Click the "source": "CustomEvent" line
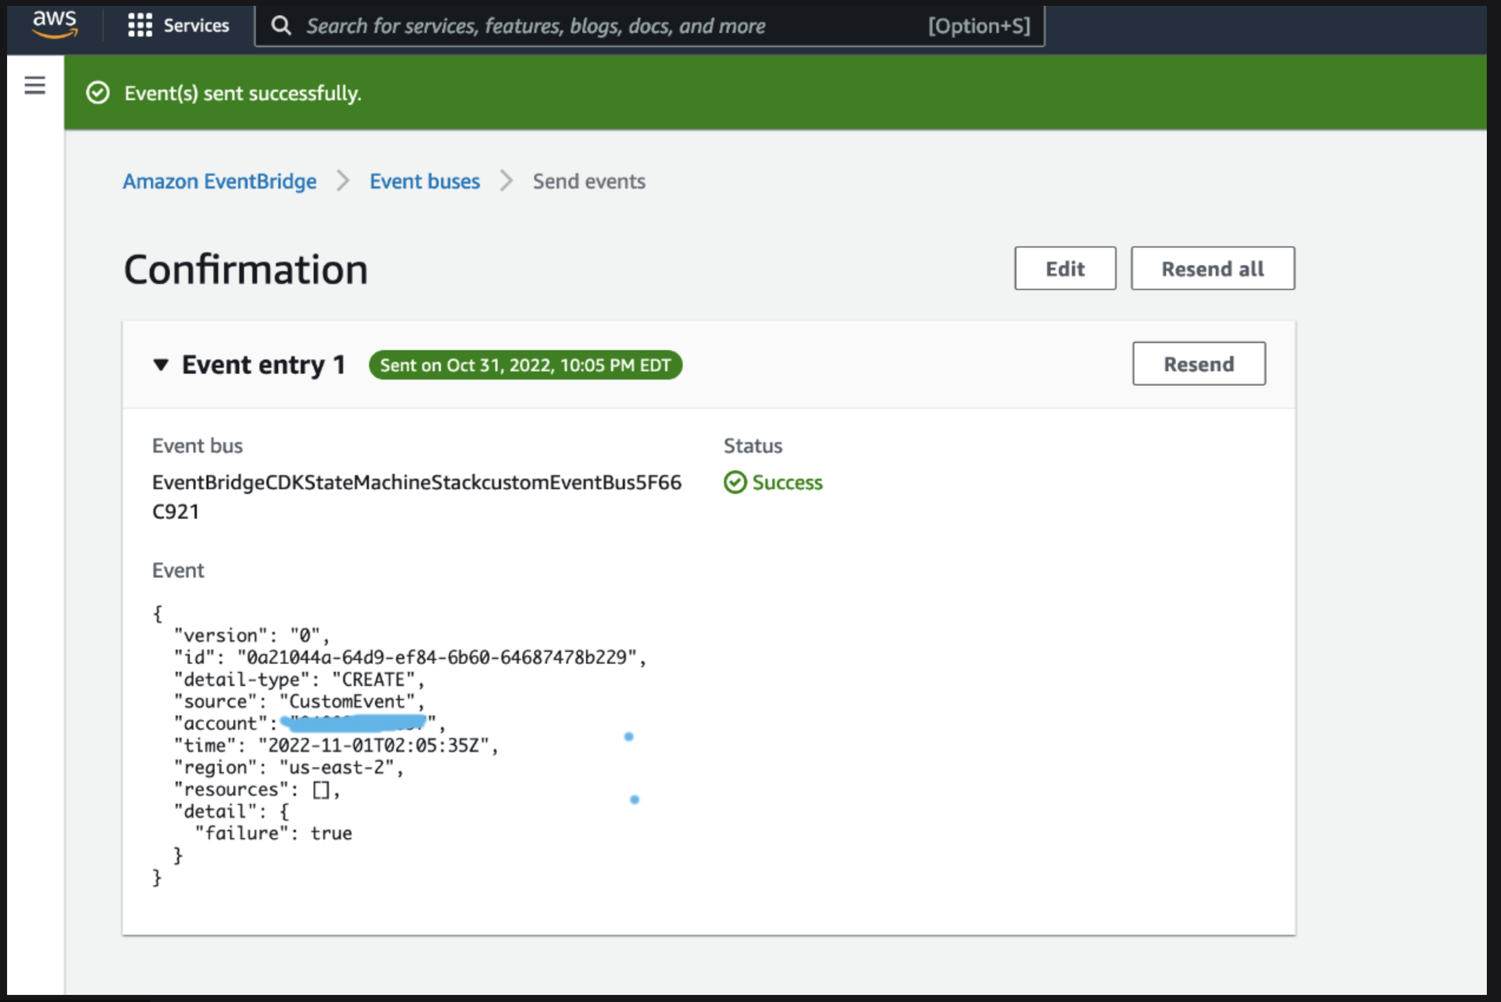 (x=299, y=701)
